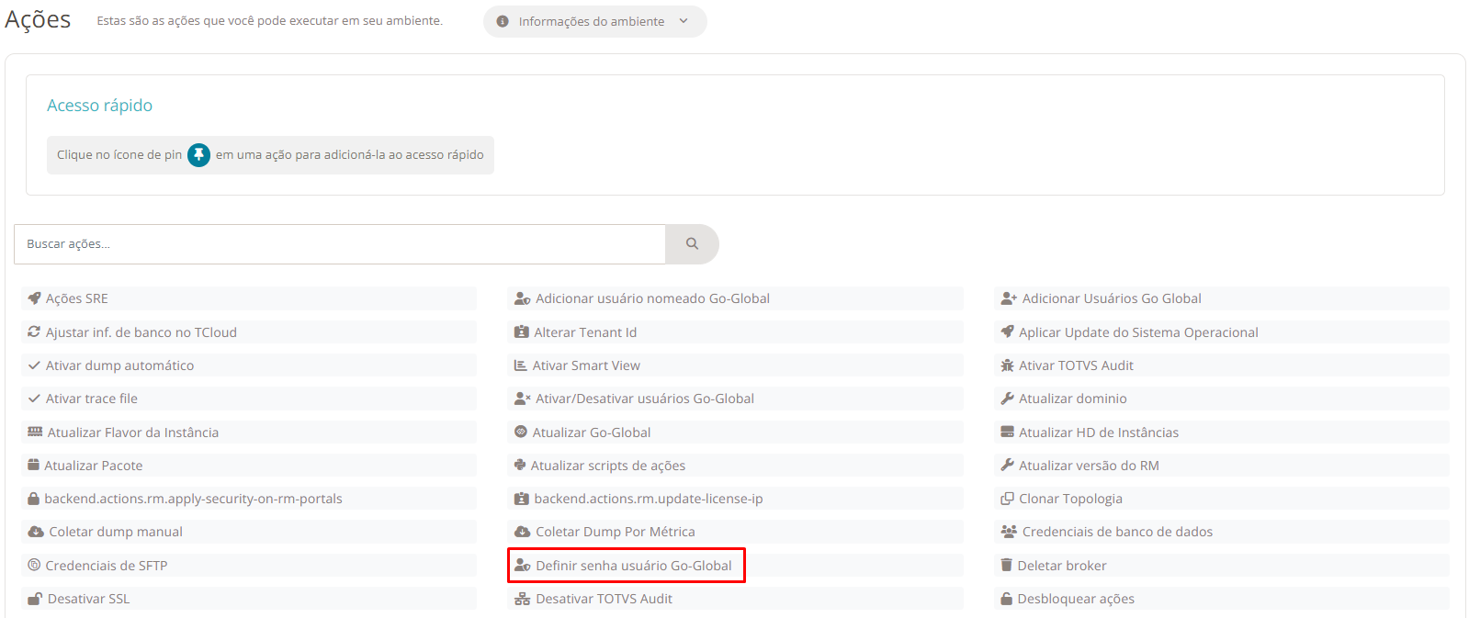Click the open lock icon beside Desbloquear ações
Screen dimensions: 1469x618
[x=1007, y=599]
